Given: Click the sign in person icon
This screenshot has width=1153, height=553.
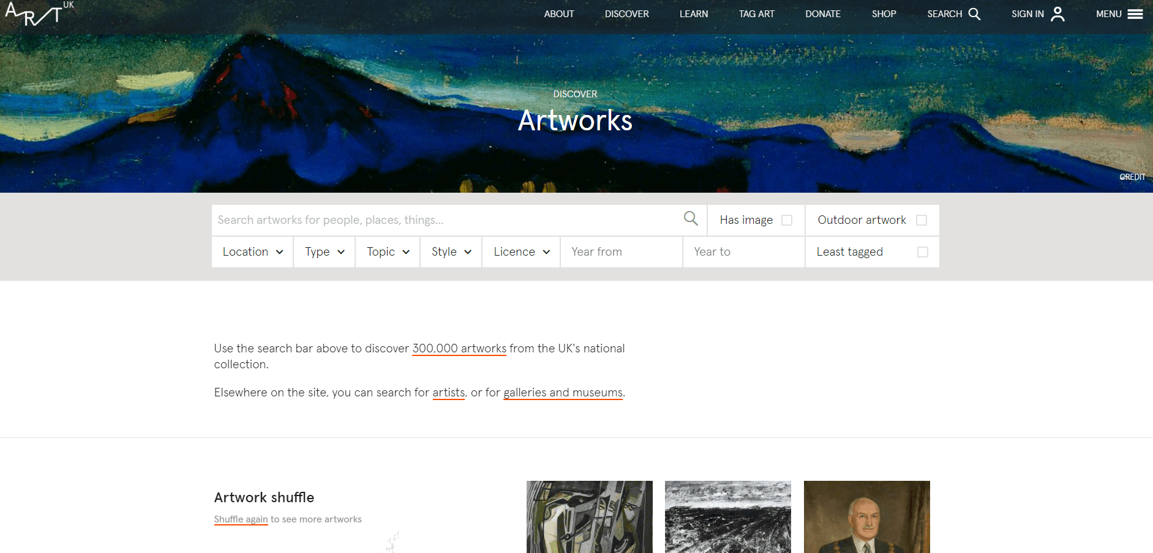Looking at the screenshot, I should 1057,14.
